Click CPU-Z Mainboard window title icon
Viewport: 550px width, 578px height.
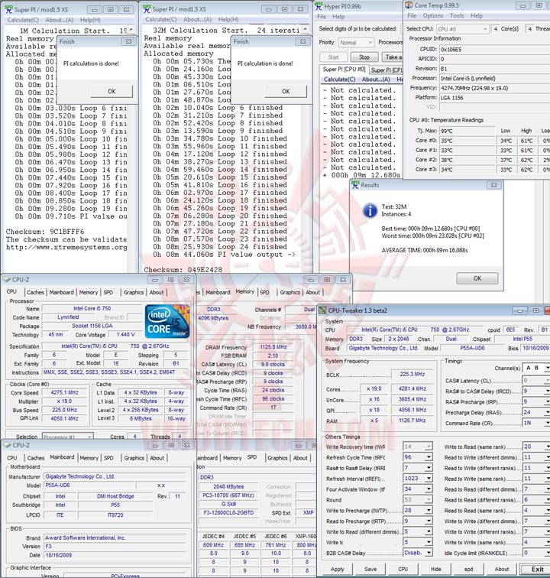pos(7,445)
